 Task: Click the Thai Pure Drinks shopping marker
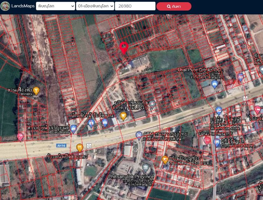coord(215,85)
